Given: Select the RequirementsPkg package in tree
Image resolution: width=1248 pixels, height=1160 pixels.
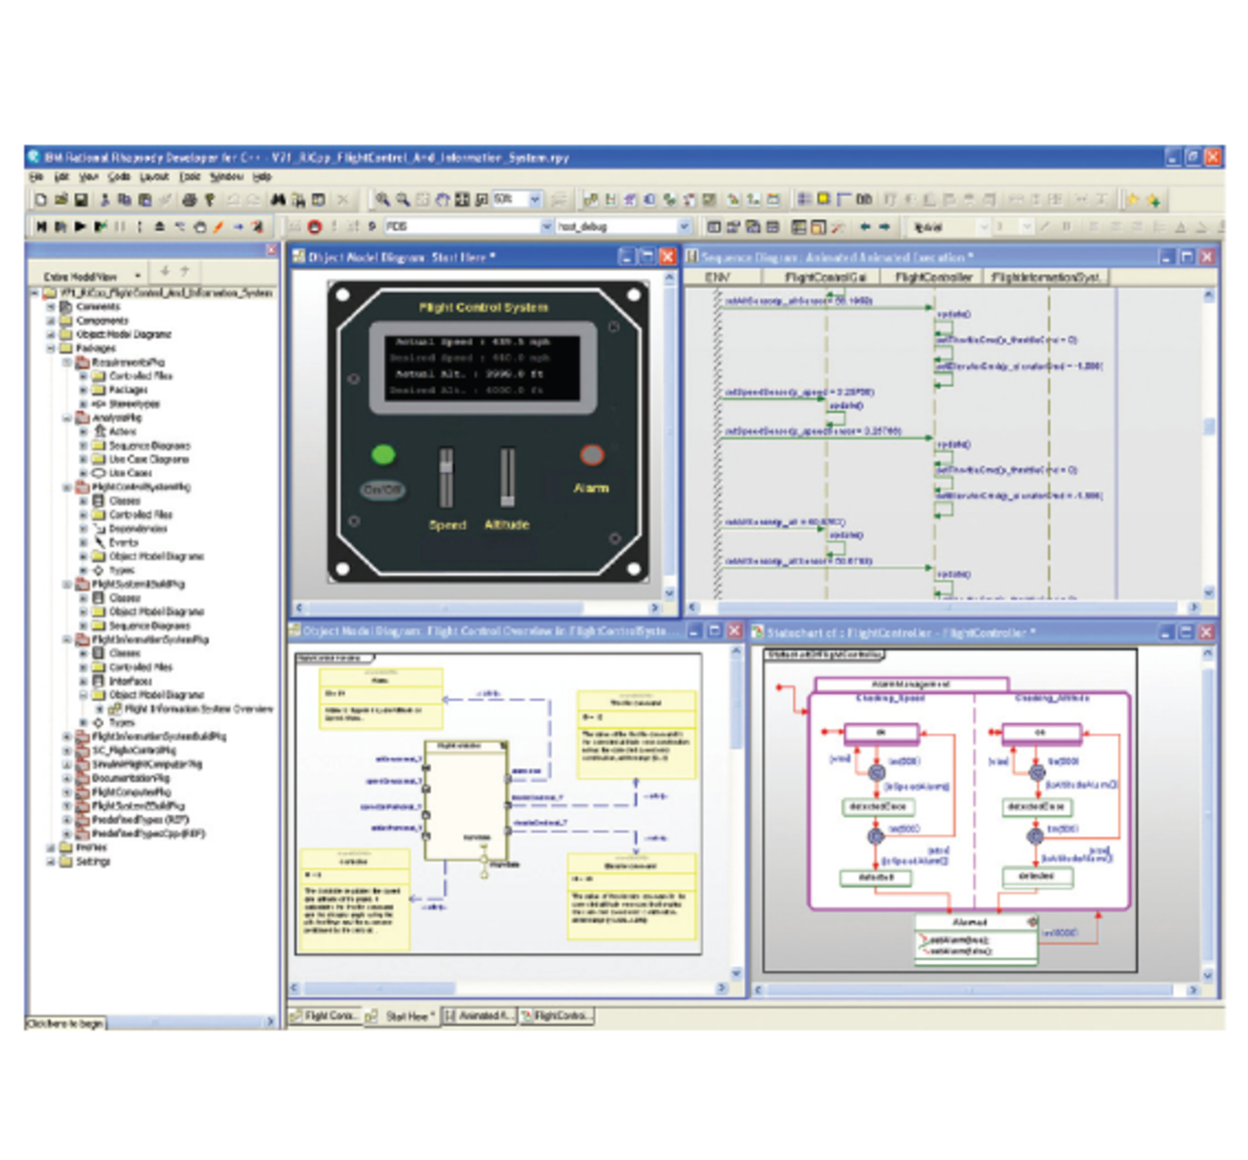Looking at the screenshot, I should tap(129, 362).
